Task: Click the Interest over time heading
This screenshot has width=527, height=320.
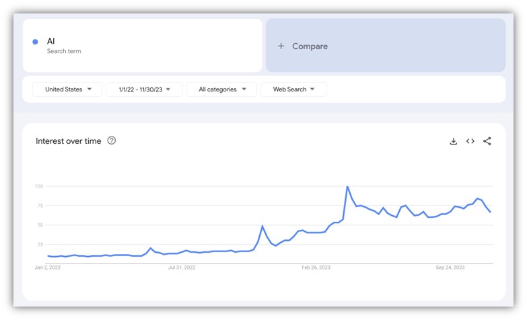Action: click(x=68, y=141)
